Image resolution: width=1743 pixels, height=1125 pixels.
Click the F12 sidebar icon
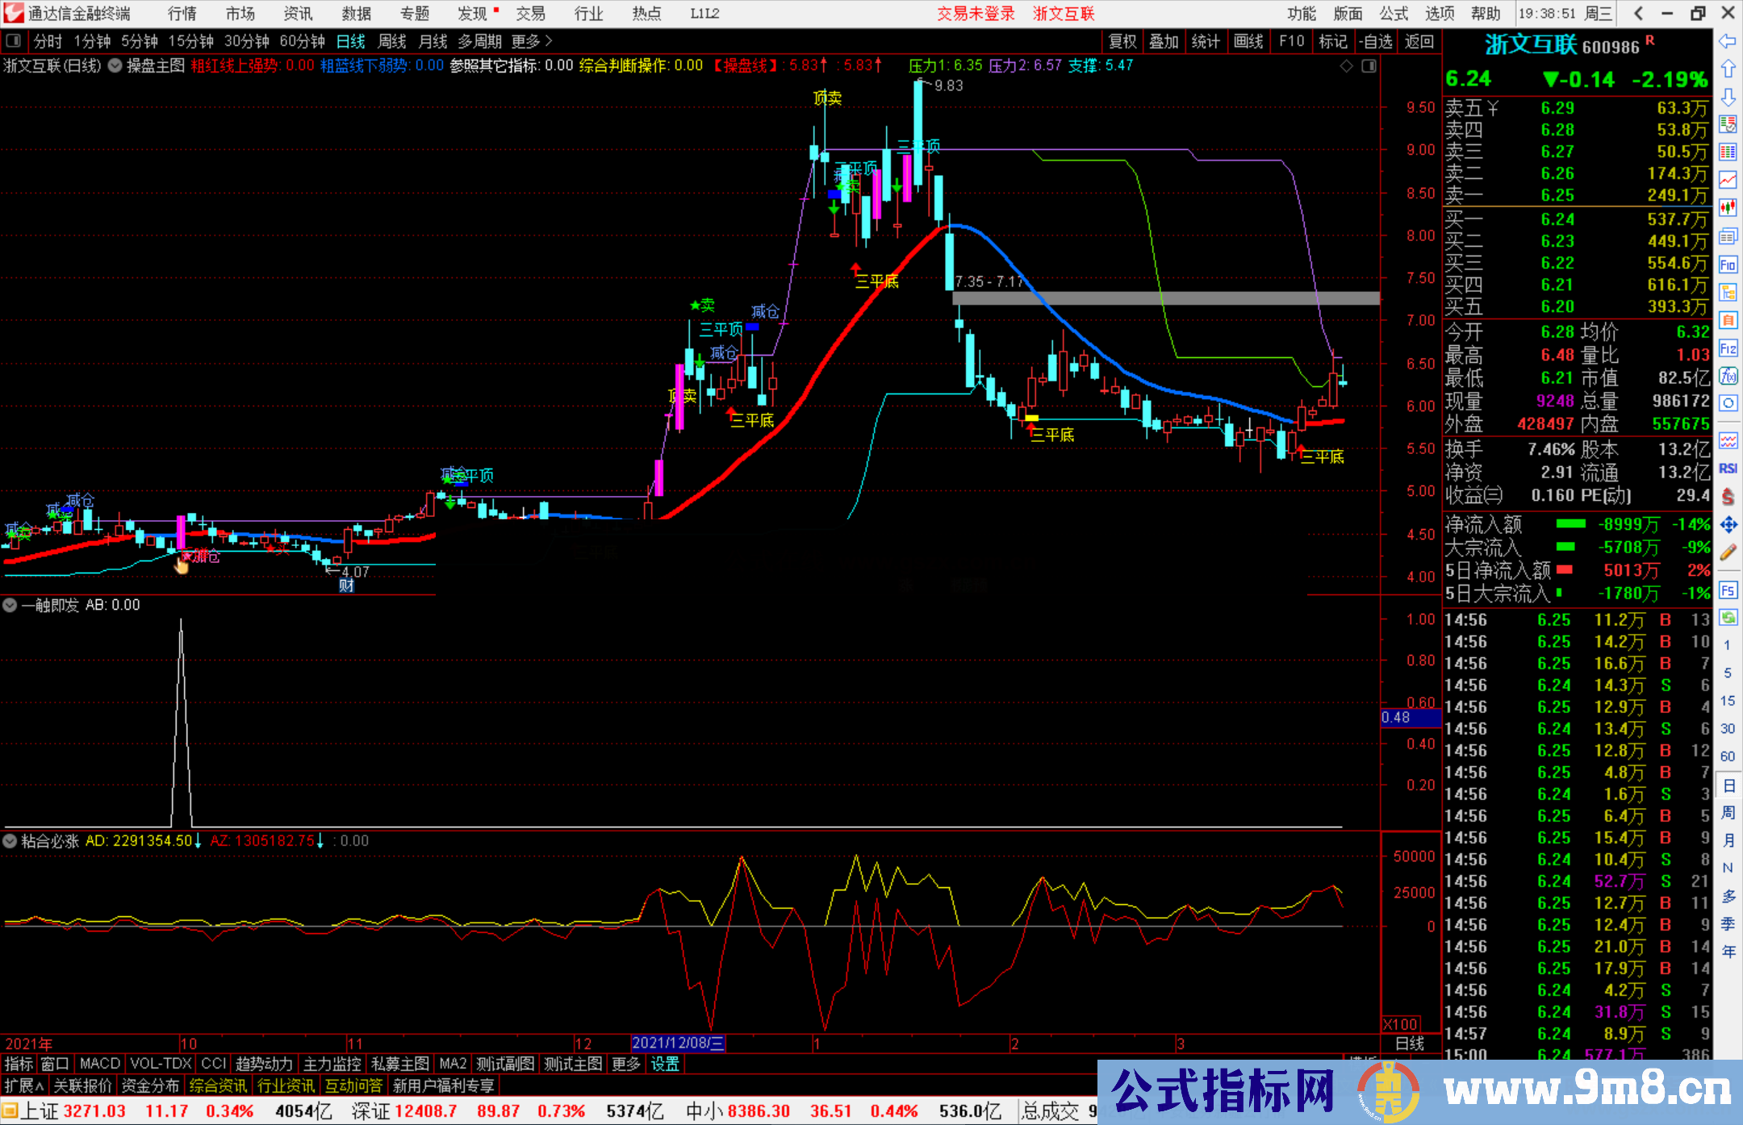point(1728,348)
